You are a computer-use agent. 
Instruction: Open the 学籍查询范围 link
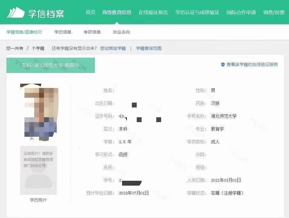tap(149, 48)
